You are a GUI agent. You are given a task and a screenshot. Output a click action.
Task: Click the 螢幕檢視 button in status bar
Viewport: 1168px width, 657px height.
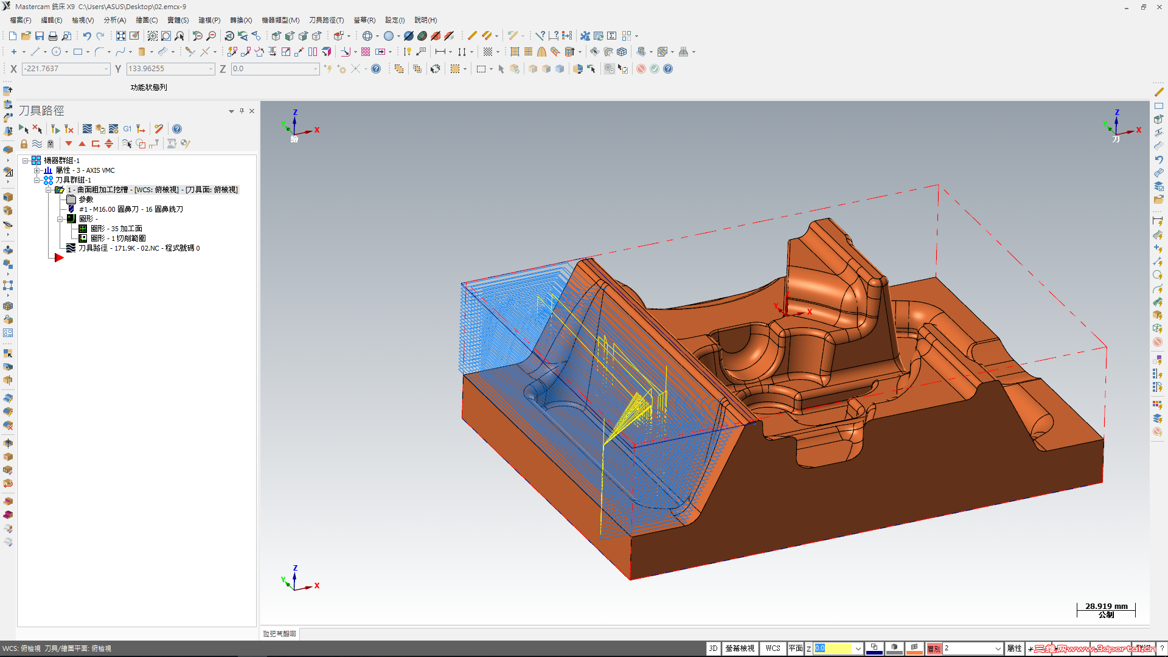tap(740, 648)
